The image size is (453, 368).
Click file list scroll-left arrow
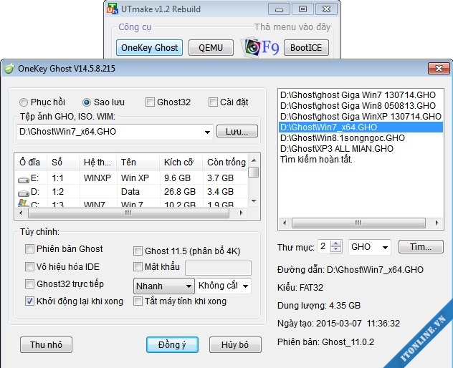(285, 223)
